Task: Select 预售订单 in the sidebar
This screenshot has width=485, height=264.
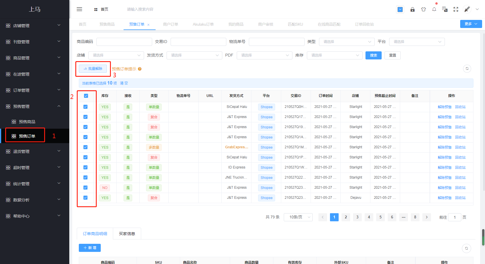Action: click(34, 136)
